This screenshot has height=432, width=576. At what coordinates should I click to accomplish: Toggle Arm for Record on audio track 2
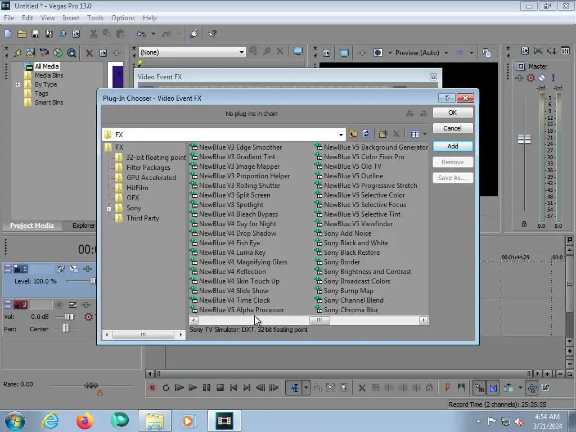click(58, 304)
